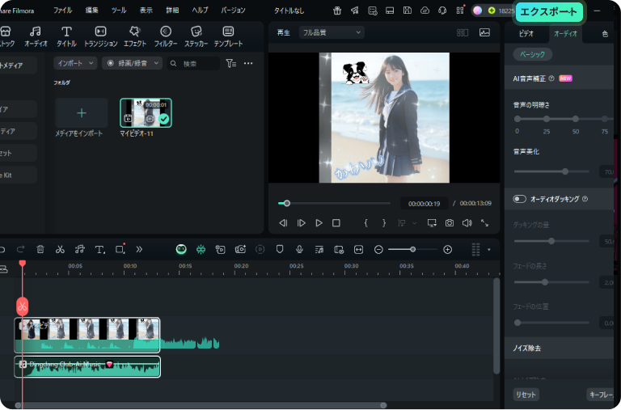This screenshot has height=410, width=621.
Task: Click the 00:00:00:19 timecode field
Action: tap(425, 204)
